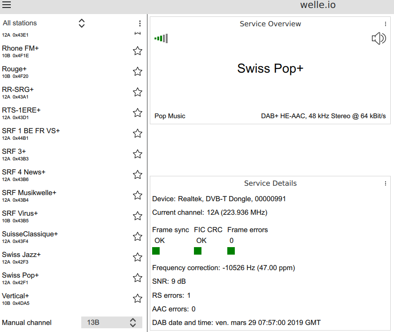
Task: Switch to SRF 4 News+ station
Action: click(23, 175)
